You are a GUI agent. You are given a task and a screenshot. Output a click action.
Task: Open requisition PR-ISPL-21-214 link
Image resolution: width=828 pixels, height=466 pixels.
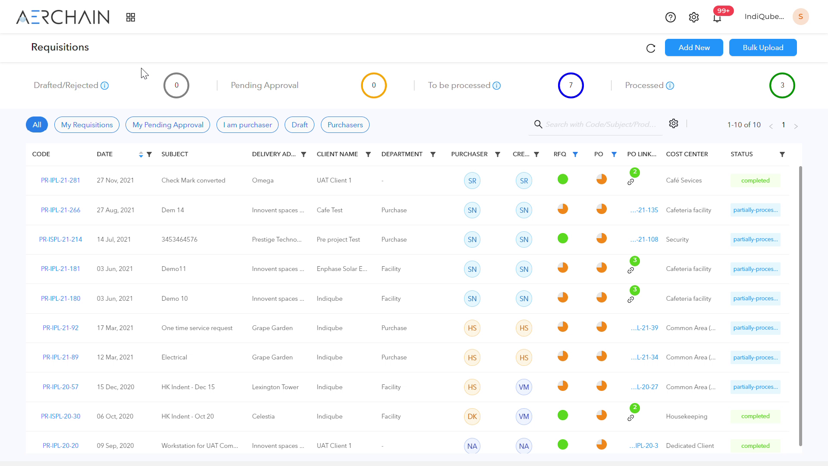60,239
